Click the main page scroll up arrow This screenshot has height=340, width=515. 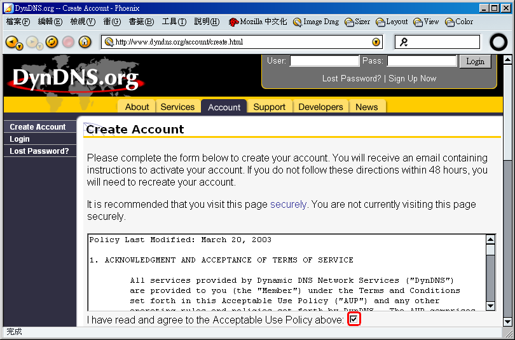(507, 60)
